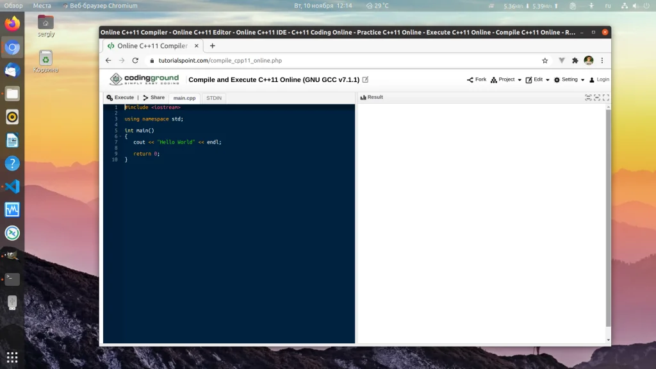Open the browser extensions puzzle icon

point(575,61)
